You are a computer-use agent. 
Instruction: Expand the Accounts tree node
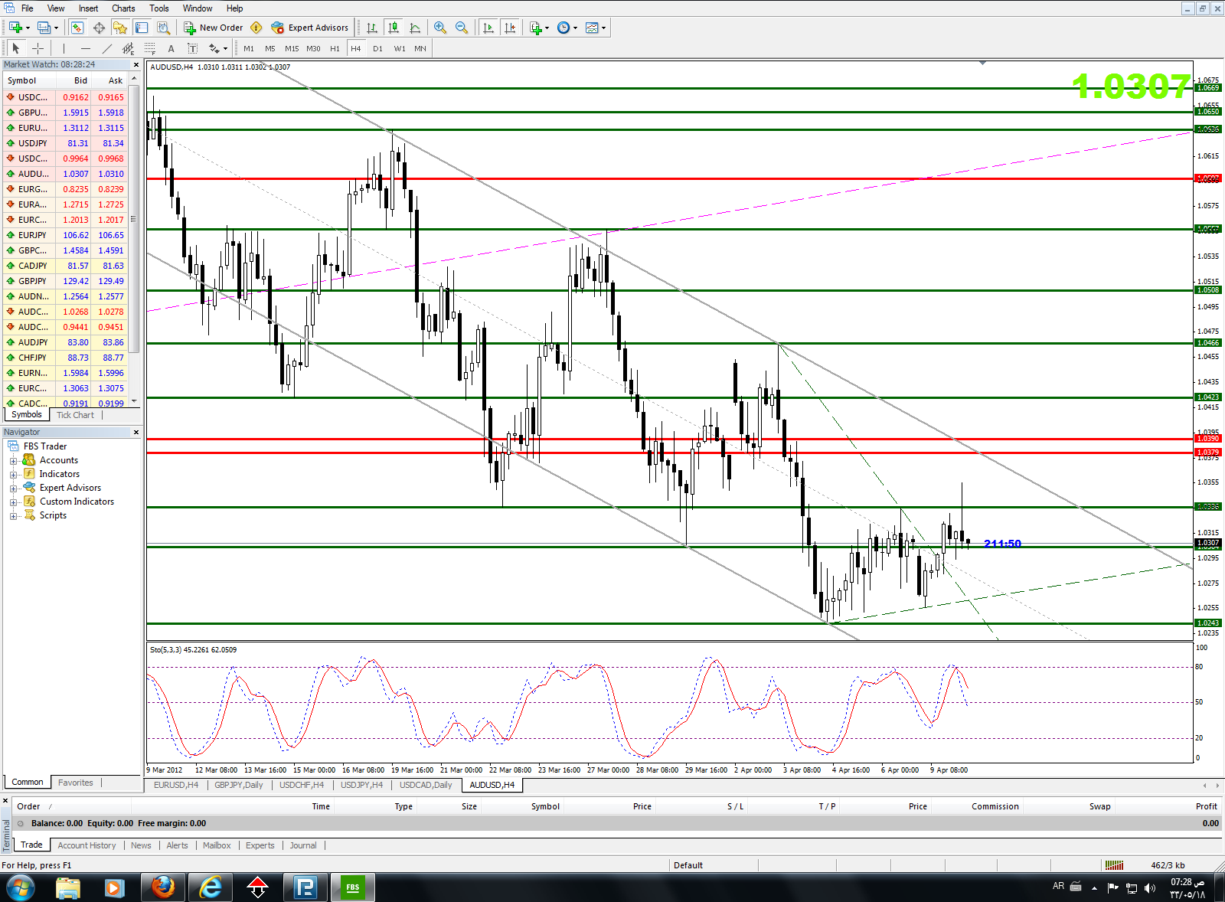[x=13, y=461]
